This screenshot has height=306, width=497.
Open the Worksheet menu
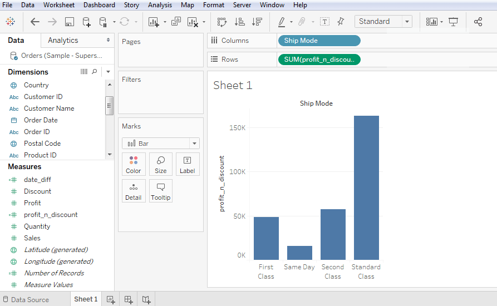tap(59, 5)
